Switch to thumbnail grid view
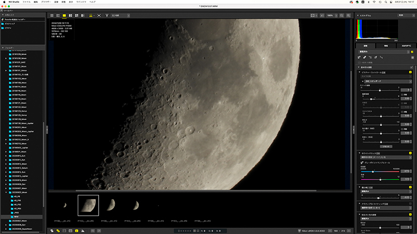 (x=52, y=16)
